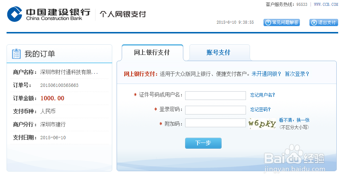Click payment date value 2015-06-10
Viewport: 344px width, 181px height.
tap(53, 138)
